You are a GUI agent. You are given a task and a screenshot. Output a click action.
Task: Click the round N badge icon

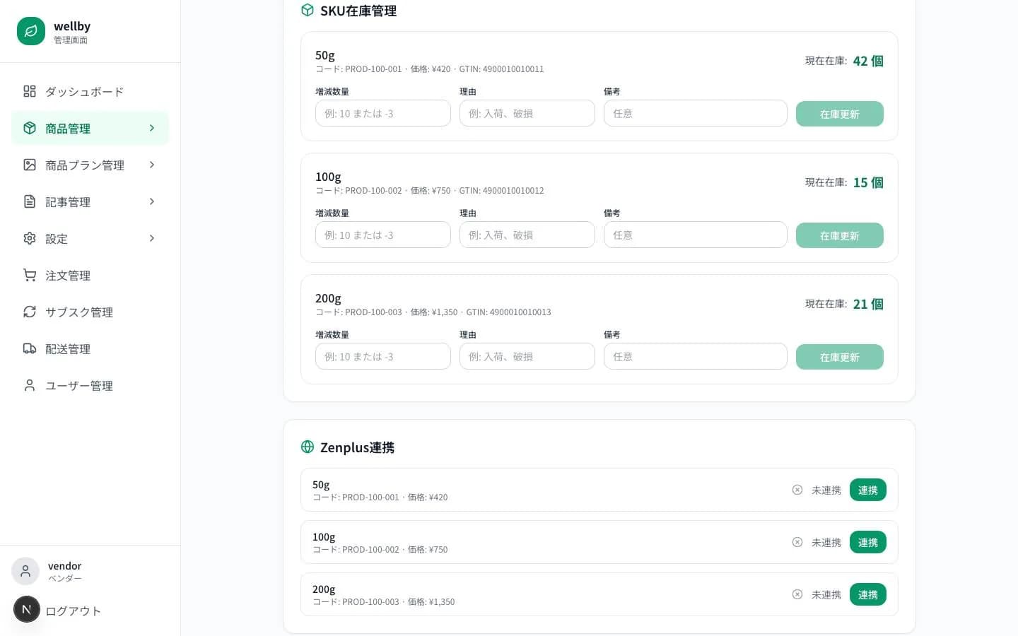27,609
